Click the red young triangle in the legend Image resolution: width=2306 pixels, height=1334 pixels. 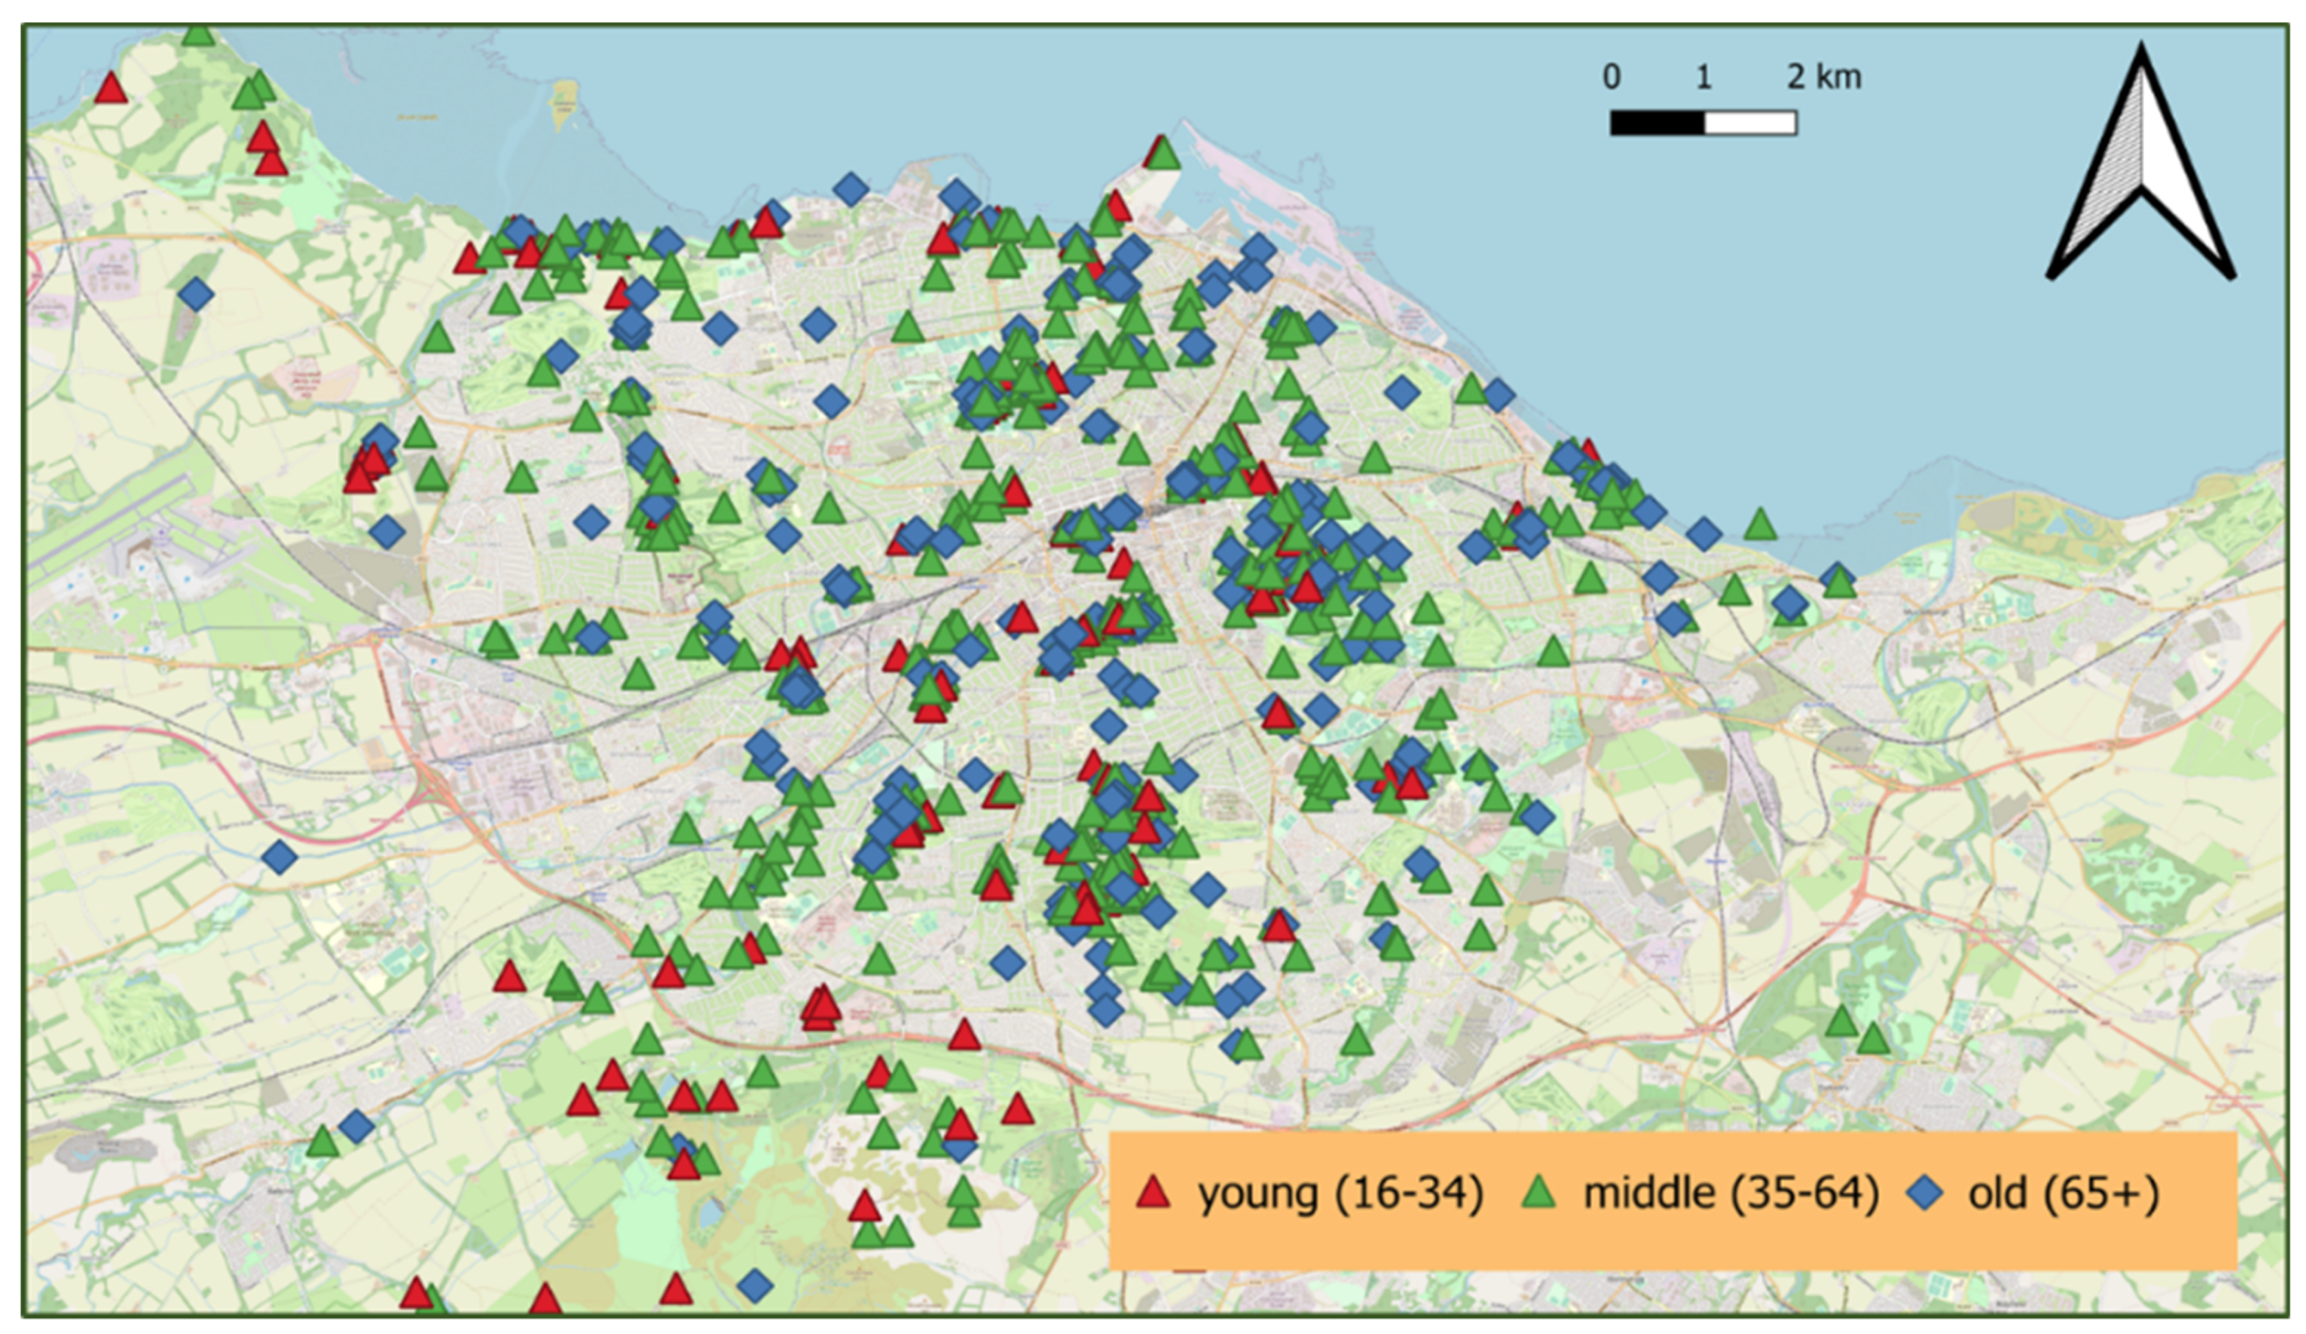[1153, 1194]
